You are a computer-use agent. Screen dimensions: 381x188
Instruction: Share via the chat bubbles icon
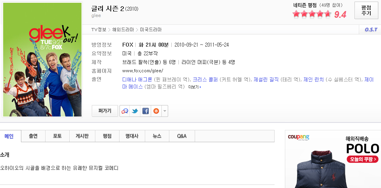pos(125,111)
